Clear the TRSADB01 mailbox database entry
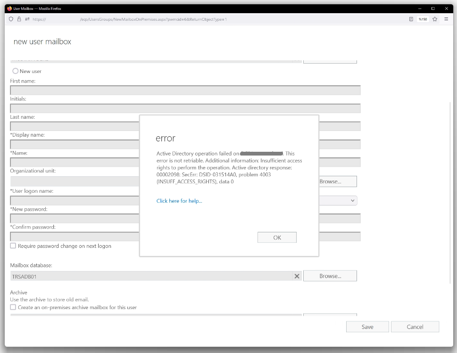This screenshot has height=353, width=457. pos(297,276)
